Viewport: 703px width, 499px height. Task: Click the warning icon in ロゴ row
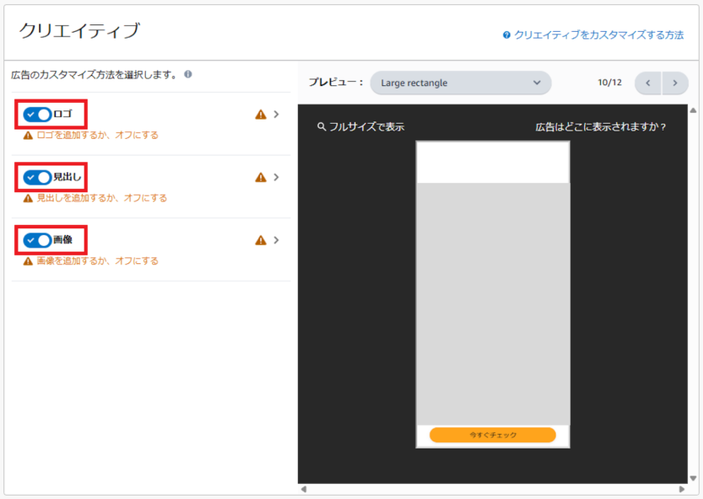click(x=260, y=115)
